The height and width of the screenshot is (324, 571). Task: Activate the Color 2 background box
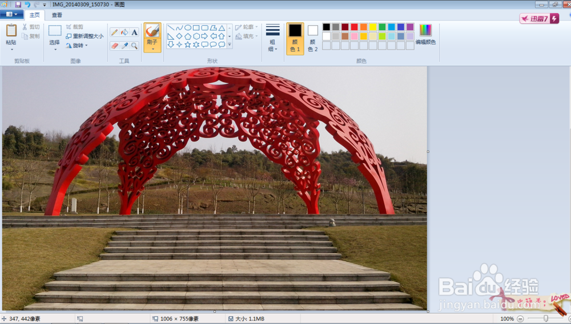click(x=312, y=39)
